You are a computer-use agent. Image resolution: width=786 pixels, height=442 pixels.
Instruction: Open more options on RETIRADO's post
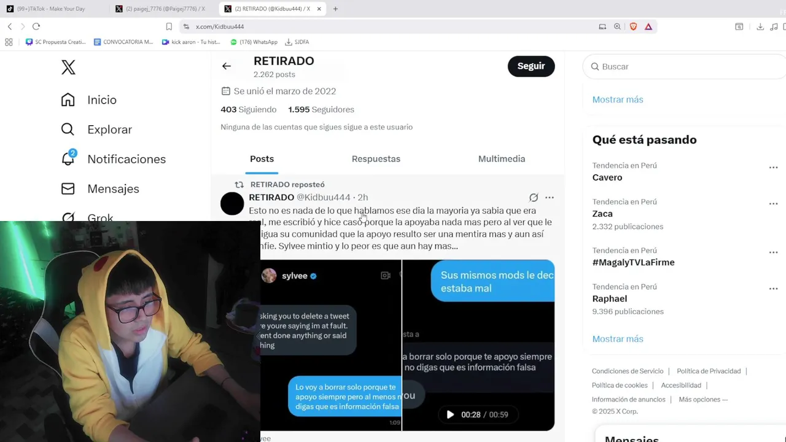[550, 198]
